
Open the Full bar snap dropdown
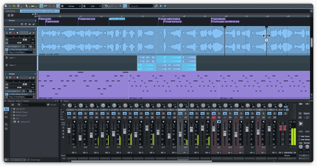pyautogui.click(x=80, y=6)
